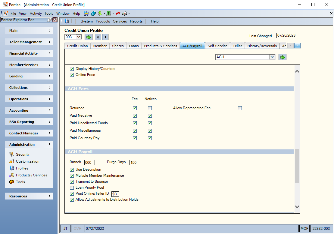Toggle the Paid Courtesy Pay Fee checkbox
The width and height of the screenshot is (334, 234).
click(135, 138)
